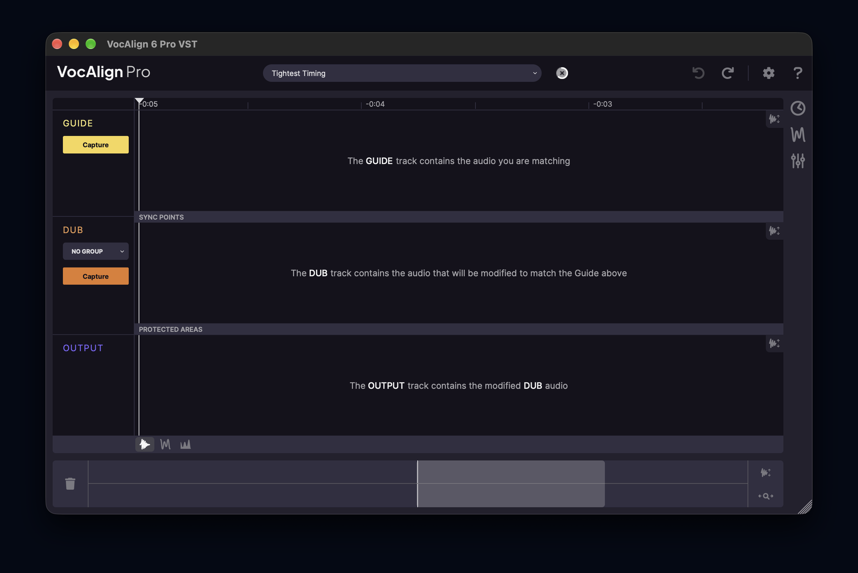Open the NO GROUP dropdown
This screenshot has height=573, width=858.
coord(96,251)
